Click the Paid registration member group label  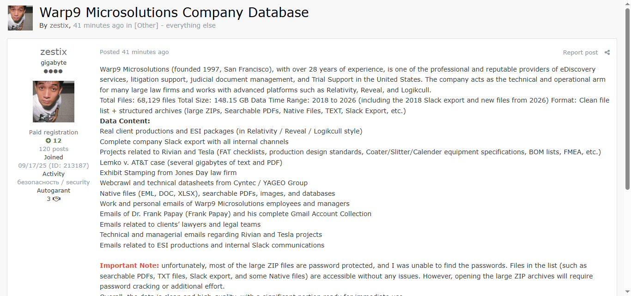[x=54, y=133]
